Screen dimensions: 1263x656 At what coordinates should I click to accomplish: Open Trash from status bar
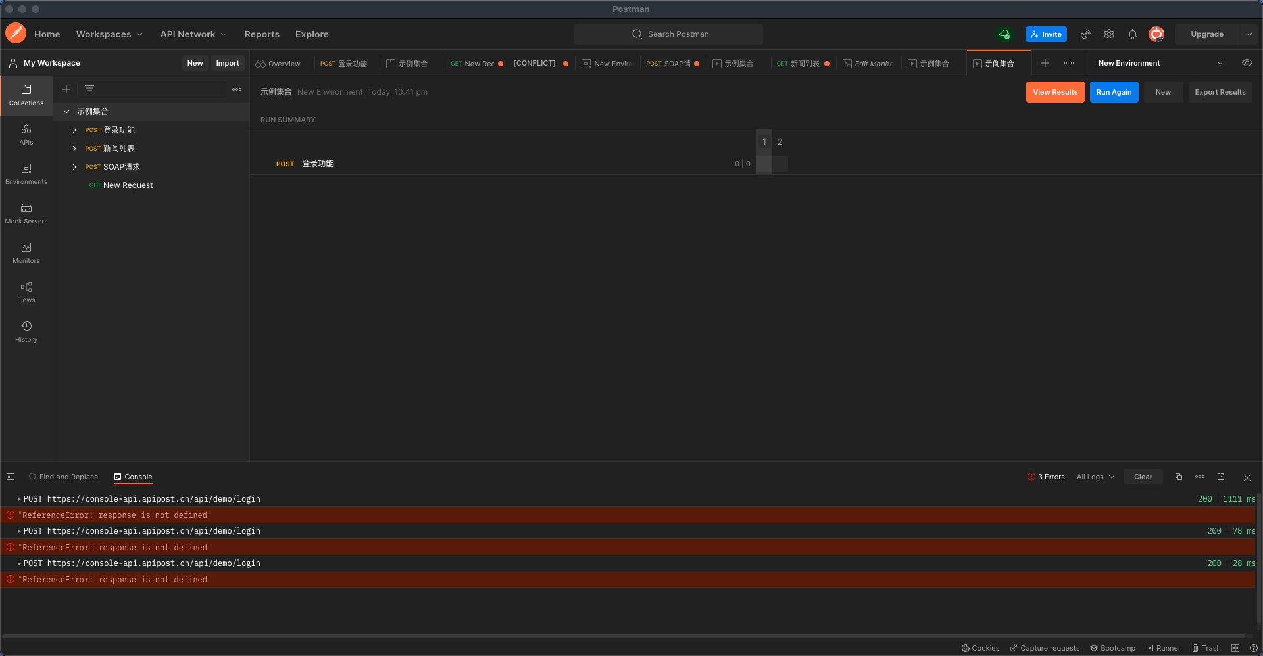pos(1206,648)
